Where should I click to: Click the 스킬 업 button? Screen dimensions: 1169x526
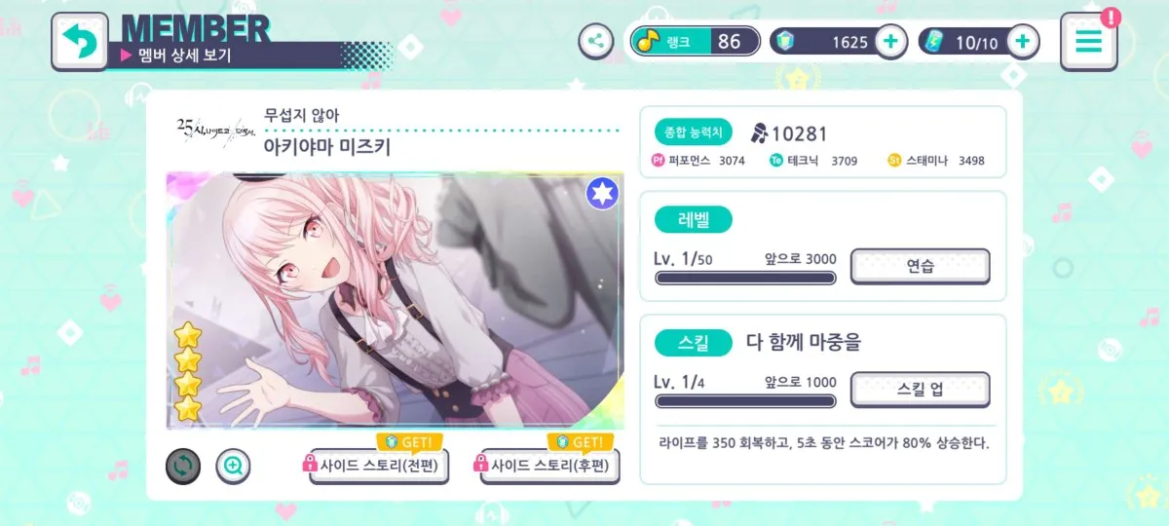pos(921,390)
